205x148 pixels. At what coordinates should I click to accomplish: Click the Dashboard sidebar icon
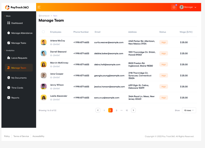point(9,23)
